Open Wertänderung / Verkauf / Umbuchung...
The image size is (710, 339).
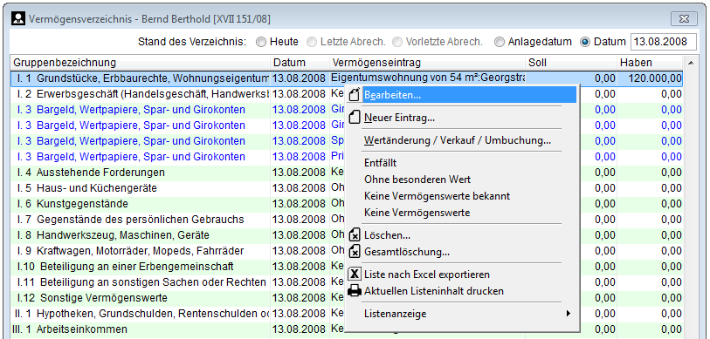click(x=462, y=140)
